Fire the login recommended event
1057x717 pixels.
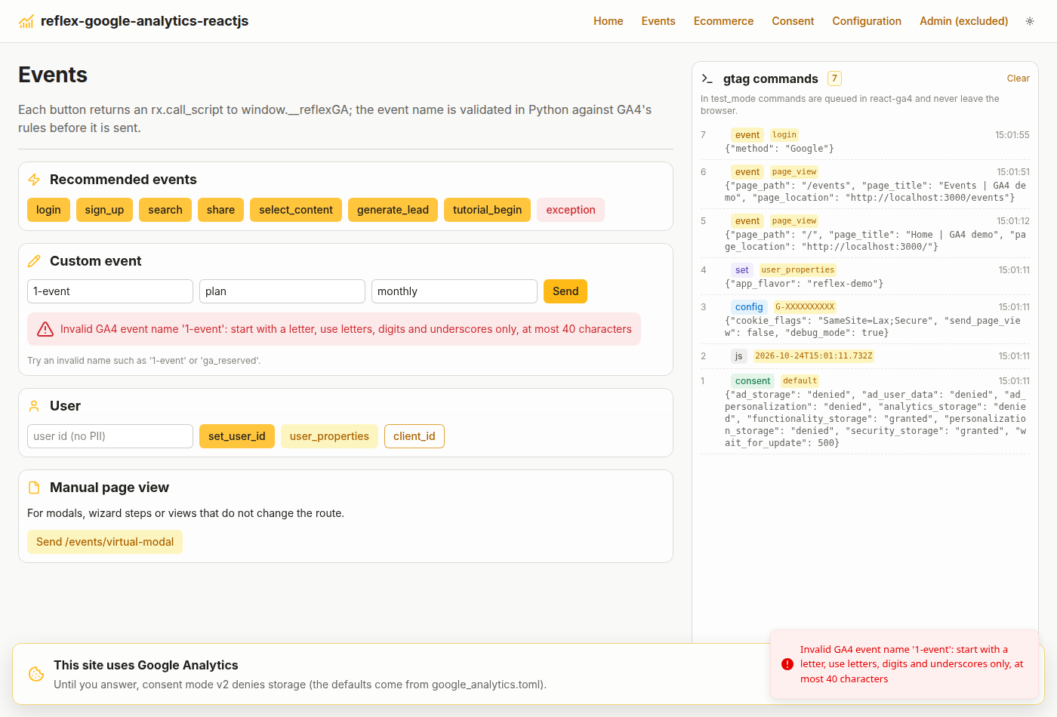coord(48,210)
